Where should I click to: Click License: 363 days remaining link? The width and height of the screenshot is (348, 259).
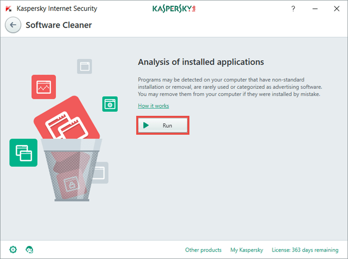pyautogui.click(x=305, y=250)
